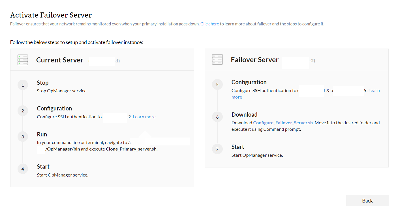Click the Run step heading

tap(42, 134)
